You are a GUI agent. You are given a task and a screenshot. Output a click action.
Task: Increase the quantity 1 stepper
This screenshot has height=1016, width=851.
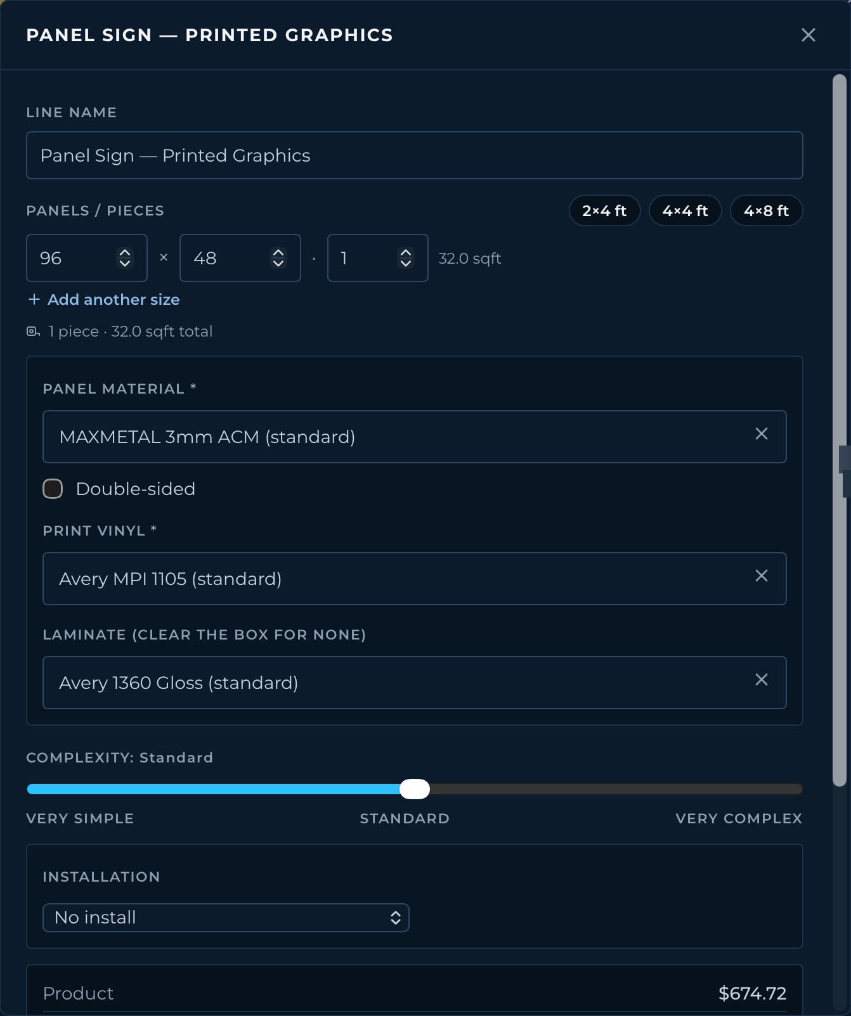click(x=406, y=253)
